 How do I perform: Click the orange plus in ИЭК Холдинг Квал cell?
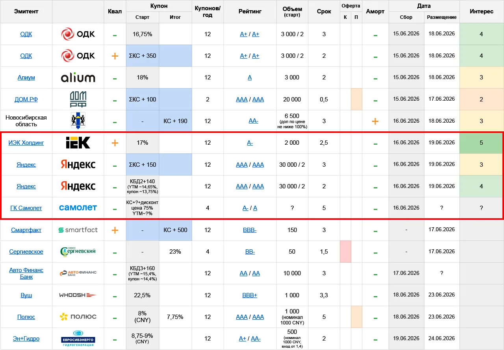[x=115, y=143]
